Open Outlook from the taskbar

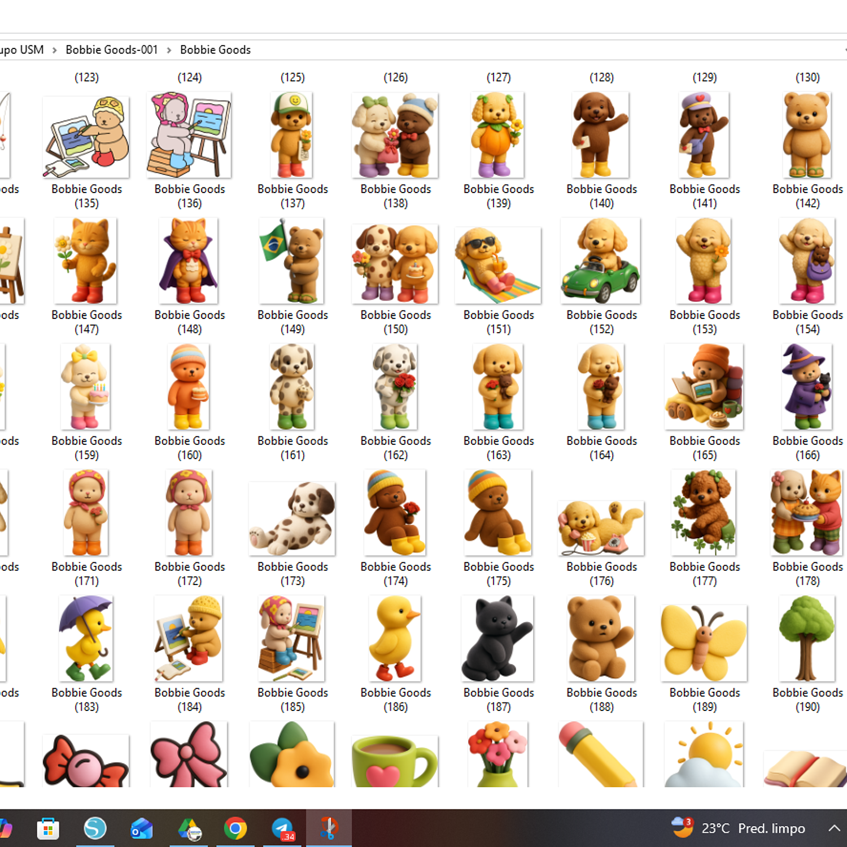tap(142, 828)
